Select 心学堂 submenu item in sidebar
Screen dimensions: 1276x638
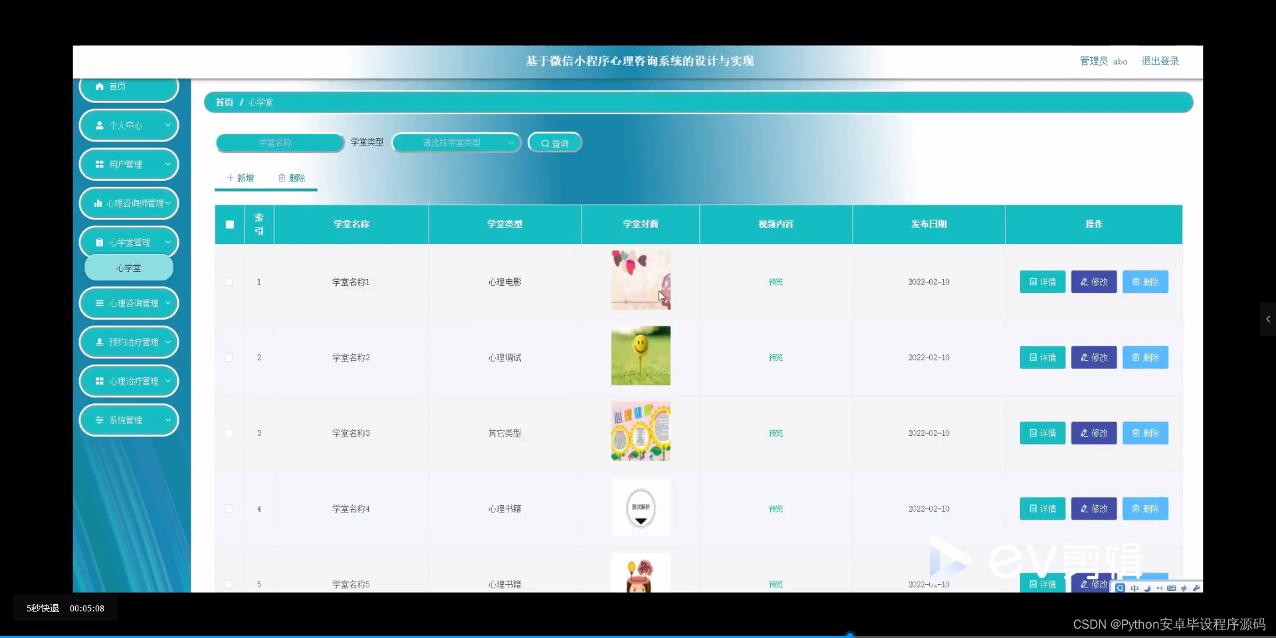click(x=128, y=268)
